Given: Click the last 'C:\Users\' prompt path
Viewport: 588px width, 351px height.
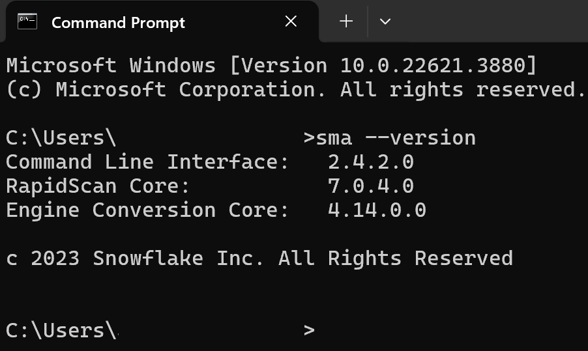Looking at the screenshot, I should pos(61,330).
